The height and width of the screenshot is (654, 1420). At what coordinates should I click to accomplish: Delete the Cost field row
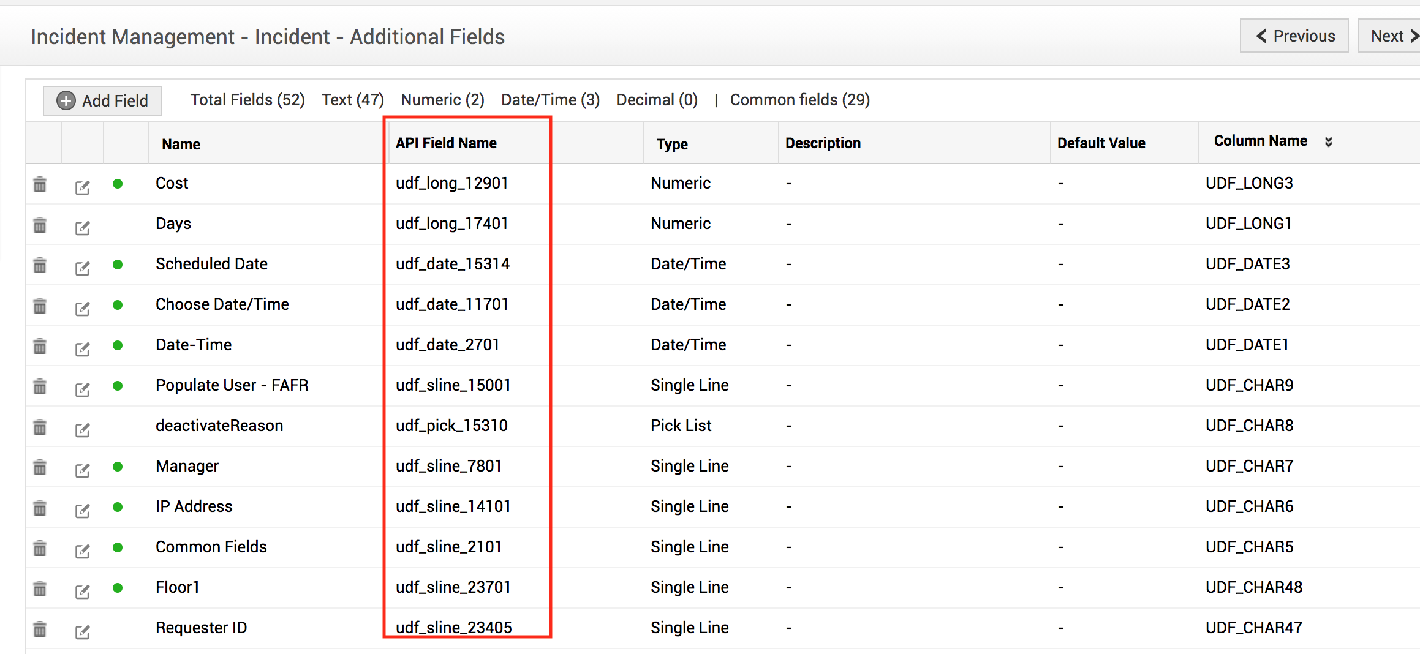coord(40,184)
